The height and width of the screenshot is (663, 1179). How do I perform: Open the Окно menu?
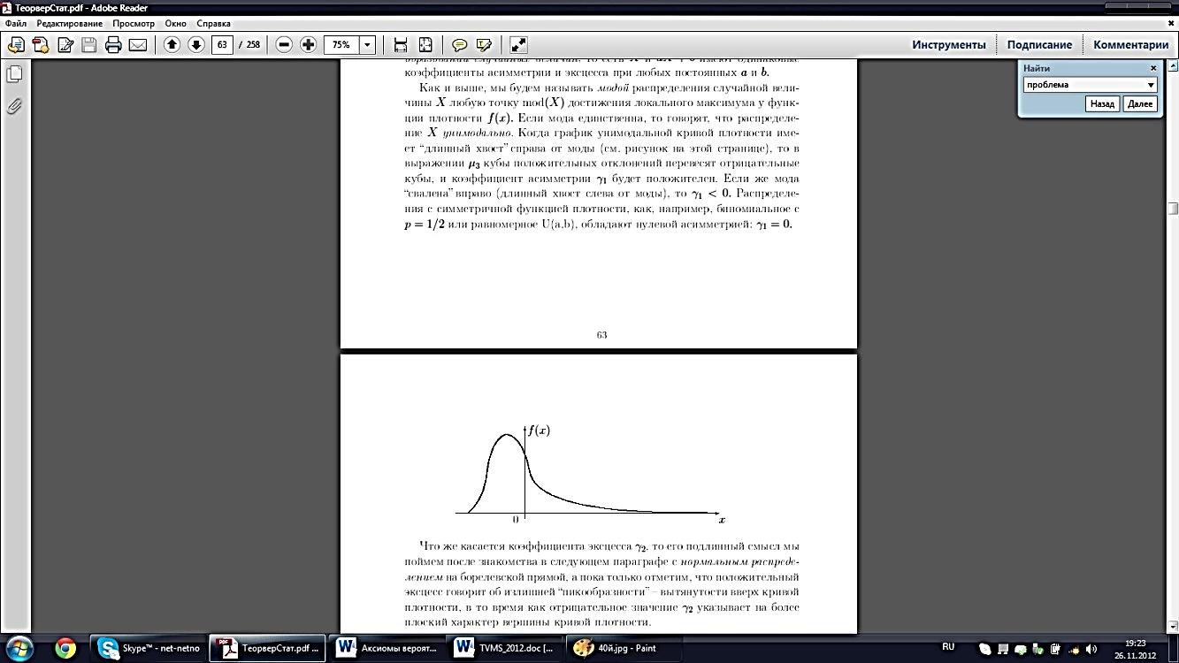176,23
